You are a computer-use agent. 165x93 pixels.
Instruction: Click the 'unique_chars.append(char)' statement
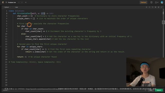click(38, 39)
